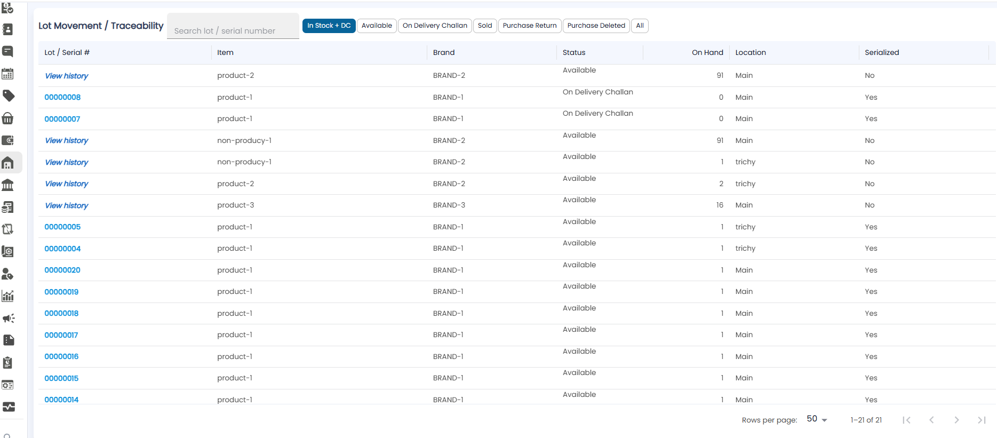This screenshot has width=997, height=438.
Task: Open the document file sidebar icon
Action: (x=8, y=340)
